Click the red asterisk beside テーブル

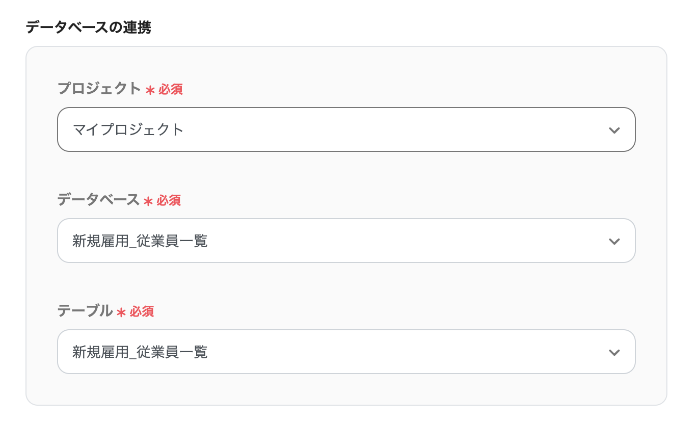(121, 312)
